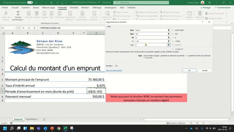Open the Logique functions library
Image resolution: width=234 pixels, height=132 pixels.
coord(44,15)
